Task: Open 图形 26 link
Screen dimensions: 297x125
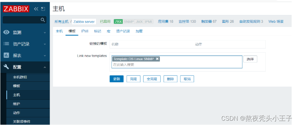Action: (228, 21)
